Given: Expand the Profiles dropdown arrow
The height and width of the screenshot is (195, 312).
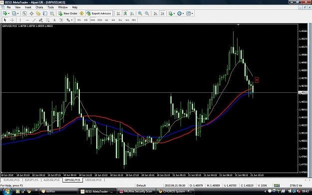Looking at the screenshot, I should [x=18, y=13].
